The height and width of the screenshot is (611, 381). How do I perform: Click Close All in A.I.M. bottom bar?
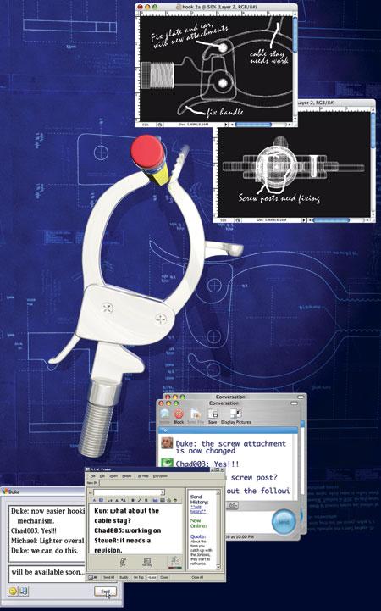(197, 577)
